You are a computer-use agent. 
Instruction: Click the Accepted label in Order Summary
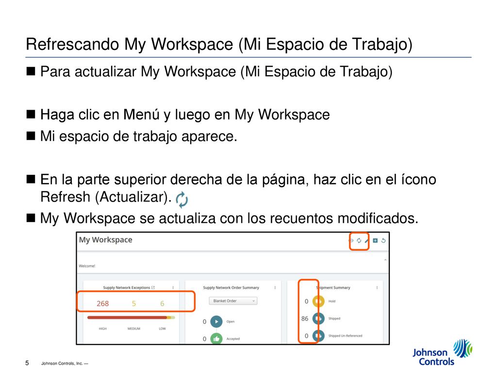click(233, 339)
